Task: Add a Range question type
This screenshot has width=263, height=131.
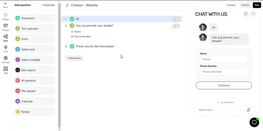Action: pyautogui.click(x=35, y=112)
